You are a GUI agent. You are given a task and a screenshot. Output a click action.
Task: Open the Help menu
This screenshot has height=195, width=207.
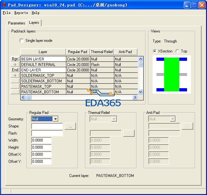(35, 13)
